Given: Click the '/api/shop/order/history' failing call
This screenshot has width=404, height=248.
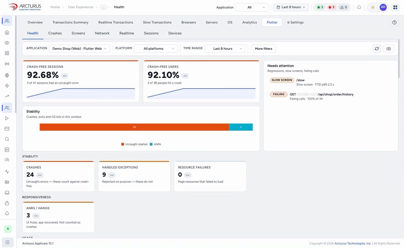Looking at the screenshot, I should (335, 94).
